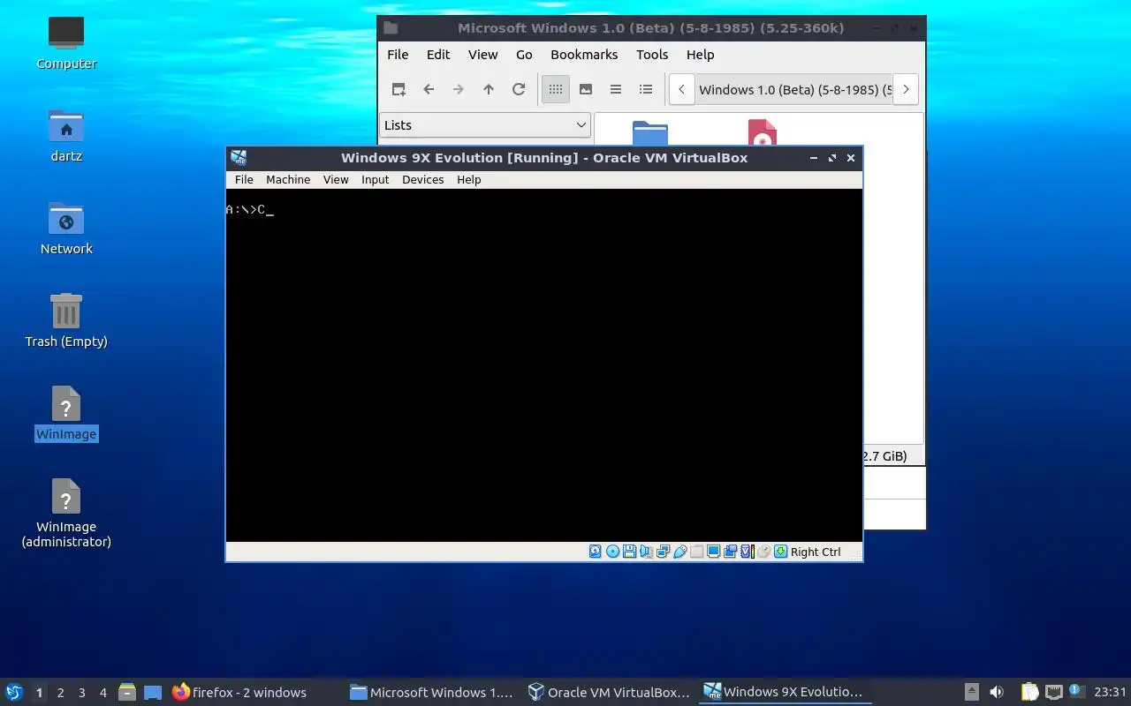Switch to workspace 3 in the pager
Image resolution: width=1131 pixels, height=706 pixels.
(81, 693)
